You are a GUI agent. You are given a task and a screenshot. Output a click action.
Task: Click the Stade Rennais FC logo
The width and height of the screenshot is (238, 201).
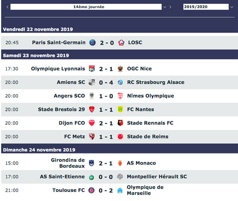coord(120,123)
